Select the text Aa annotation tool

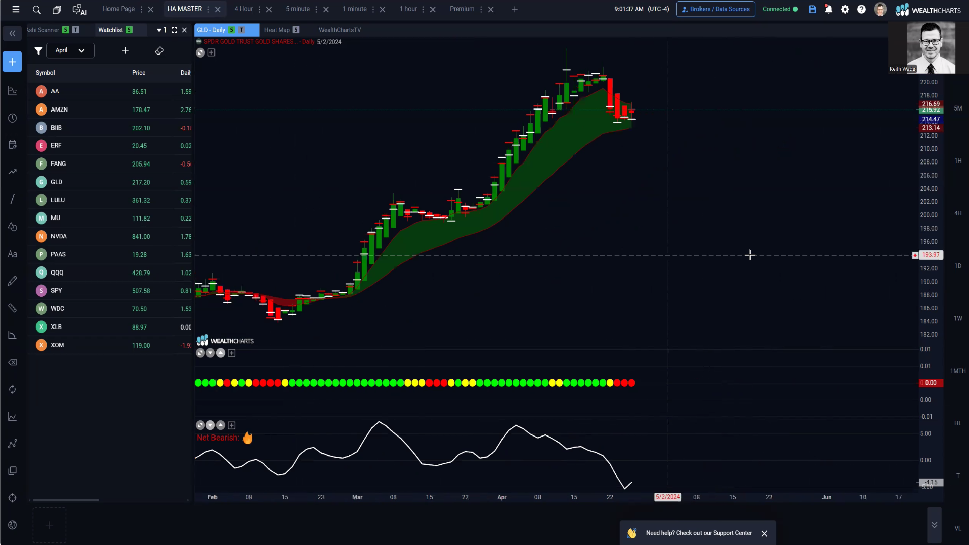point(12,254)
